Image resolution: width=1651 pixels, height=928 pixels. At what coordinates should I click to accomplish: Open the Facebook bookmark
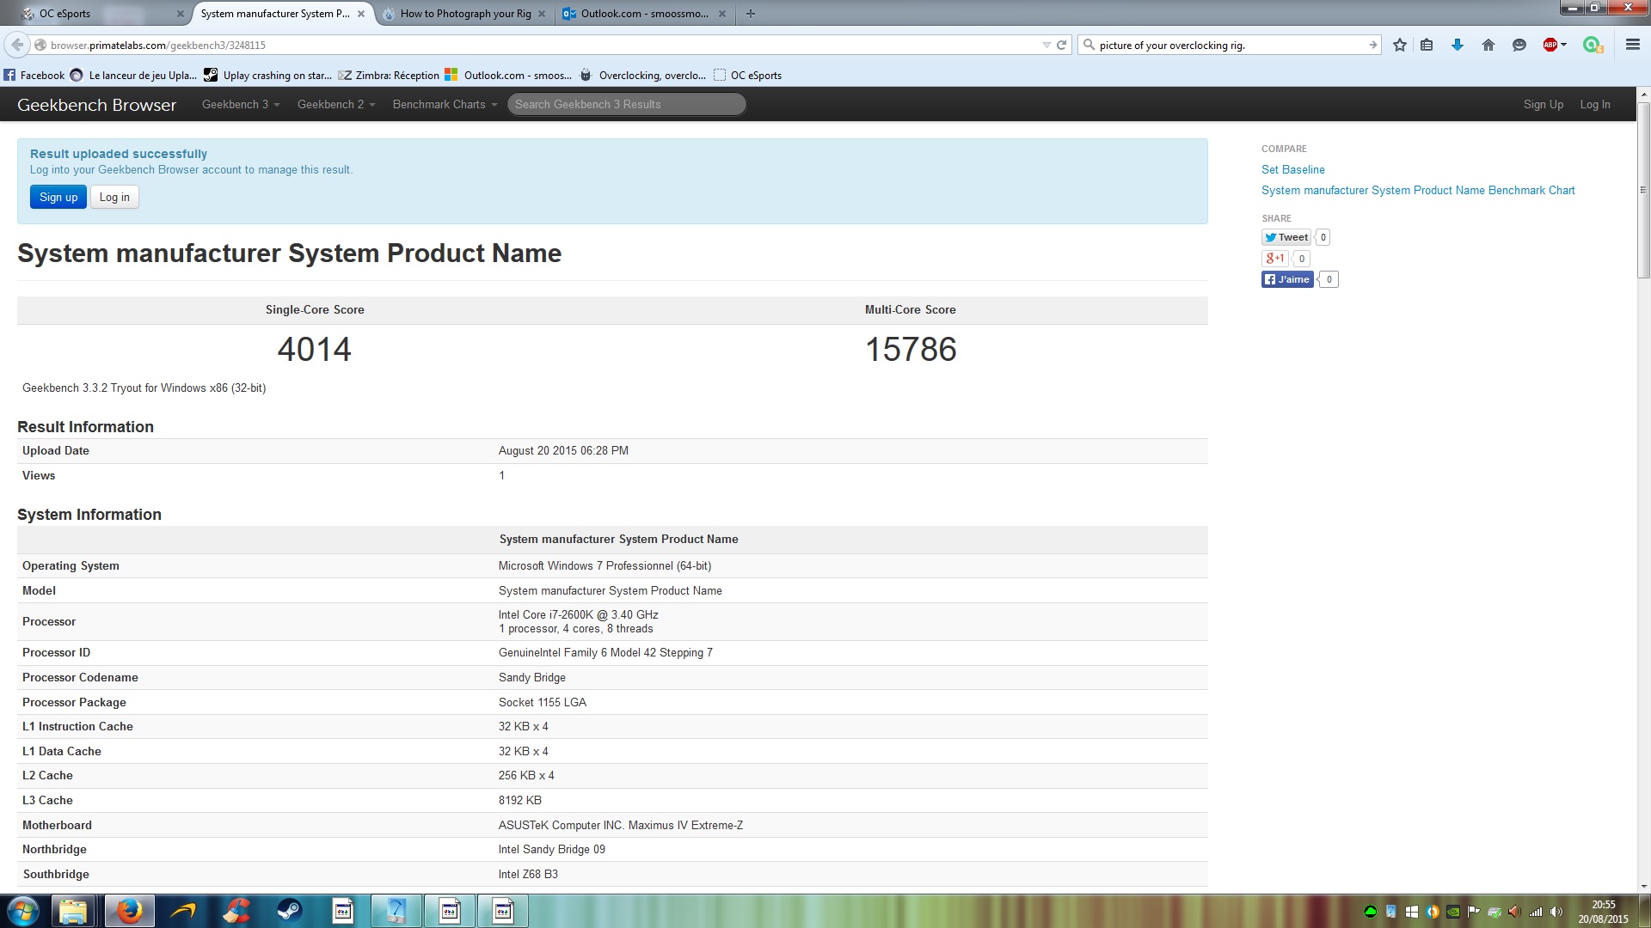(34, 76)
